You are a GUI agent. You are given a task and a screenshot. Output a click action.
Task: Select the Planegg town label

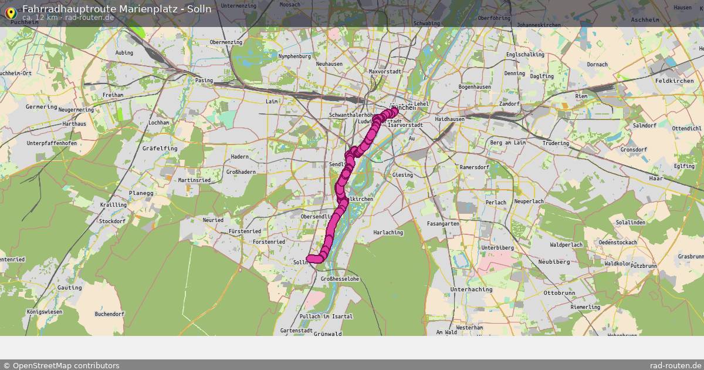[141, 193]
